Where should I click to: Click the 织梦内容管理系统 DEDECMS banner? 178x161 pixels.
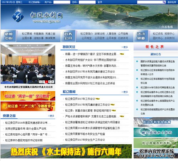coord(156,154)
